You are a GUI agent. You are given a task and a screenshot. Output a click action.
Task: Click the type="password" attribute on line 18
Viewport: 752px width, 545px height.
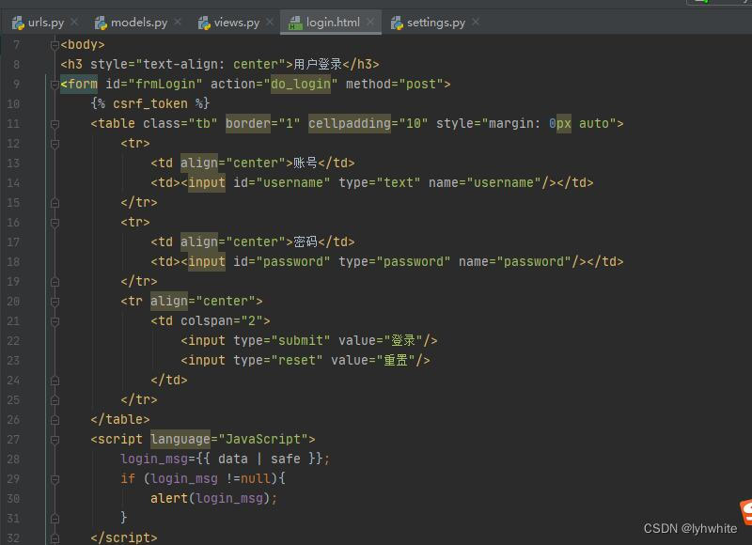pos(394,262)
